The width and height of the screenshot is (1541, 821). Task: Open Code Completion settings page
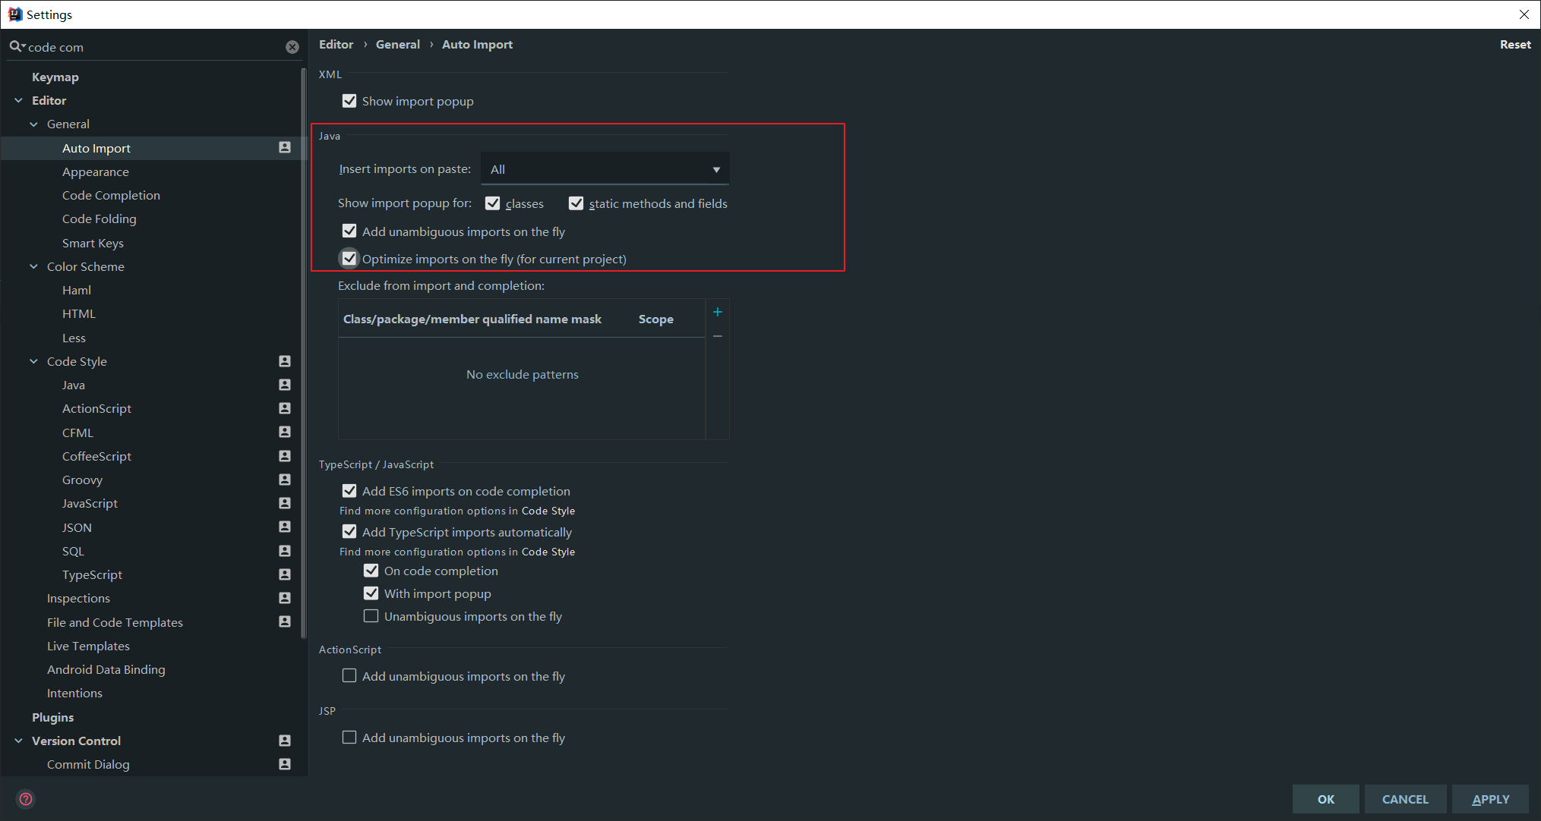[111, 195]
